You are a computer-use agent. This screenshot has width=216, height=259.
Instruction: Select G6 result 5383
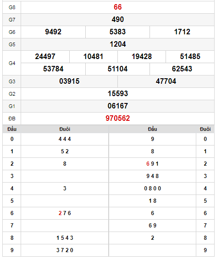(117, 32)
